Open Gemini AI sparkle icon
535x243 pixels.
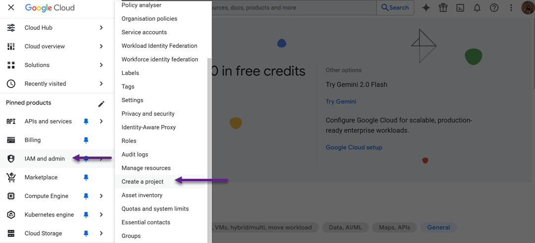pos(426,8)
